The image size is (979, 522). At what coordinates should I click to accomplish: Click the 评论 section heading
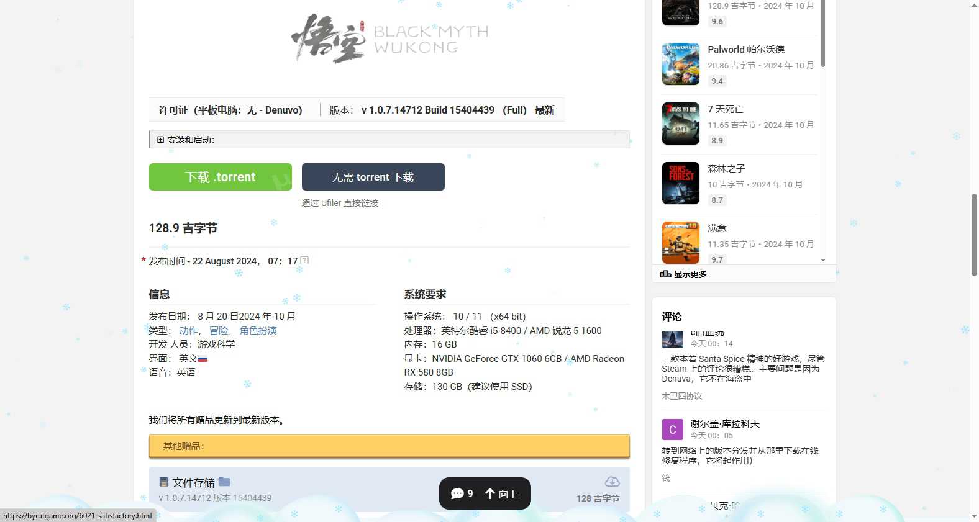[x=672, y=317]
